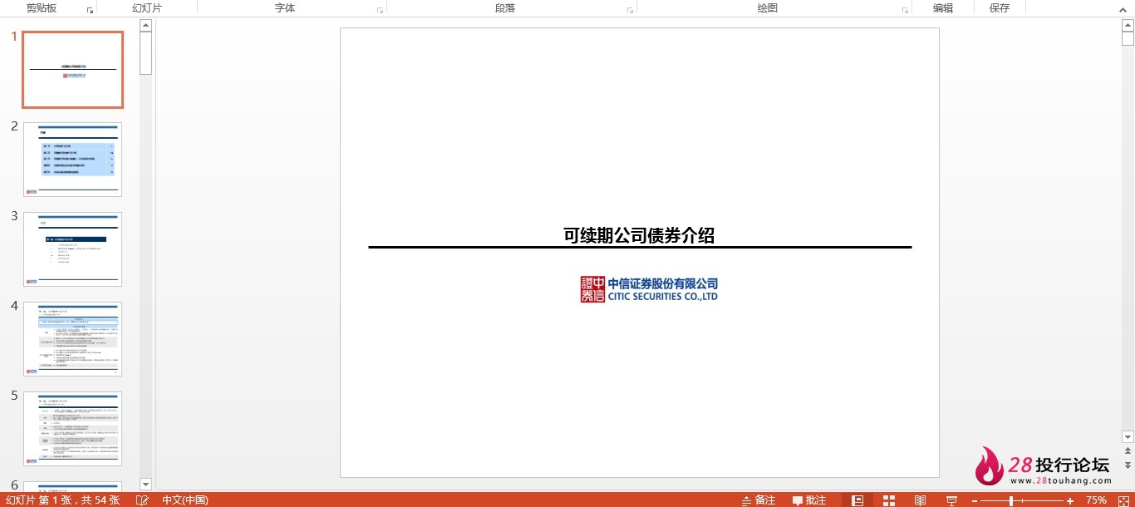The width and height of the screenshot is (1135, 507).
Task: Click the slide count 第 1 张, 共 54 张
Action: tap(62, 500)
